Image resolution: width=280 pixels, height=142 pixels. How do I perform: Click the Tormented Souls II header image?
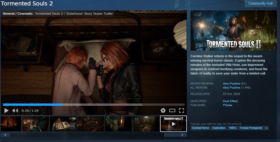tap(233, 30)
